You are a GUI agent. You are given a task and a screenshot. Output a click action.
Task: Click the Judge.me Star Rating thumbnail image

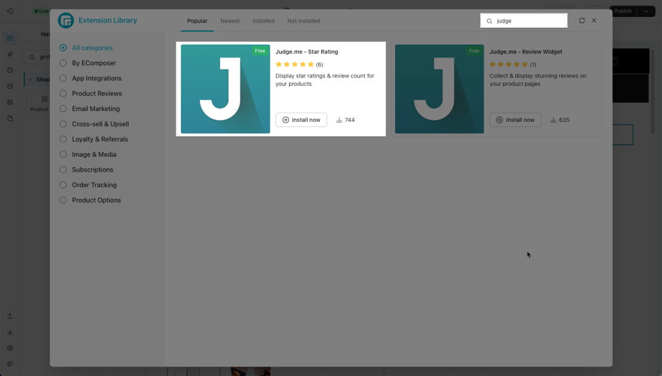226,89
